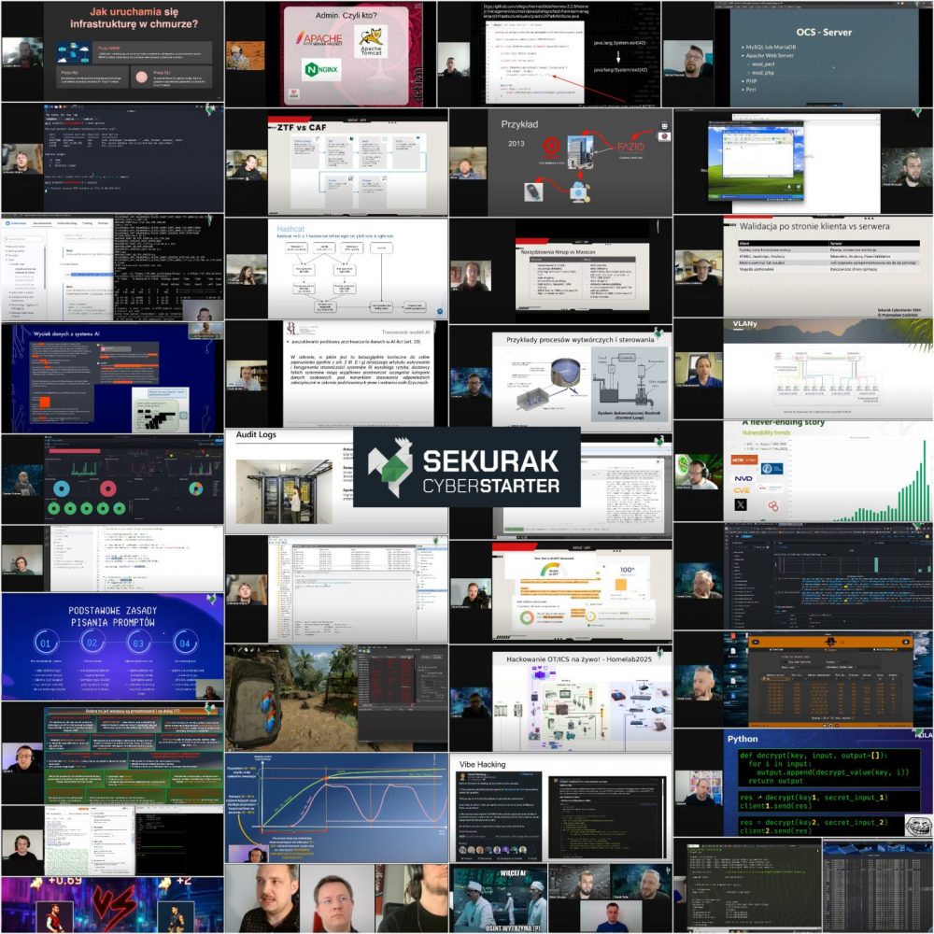Click the 'SEKURAK' text in center banner
Viewport: 934px width, 934px height.
tap(491, 461)
